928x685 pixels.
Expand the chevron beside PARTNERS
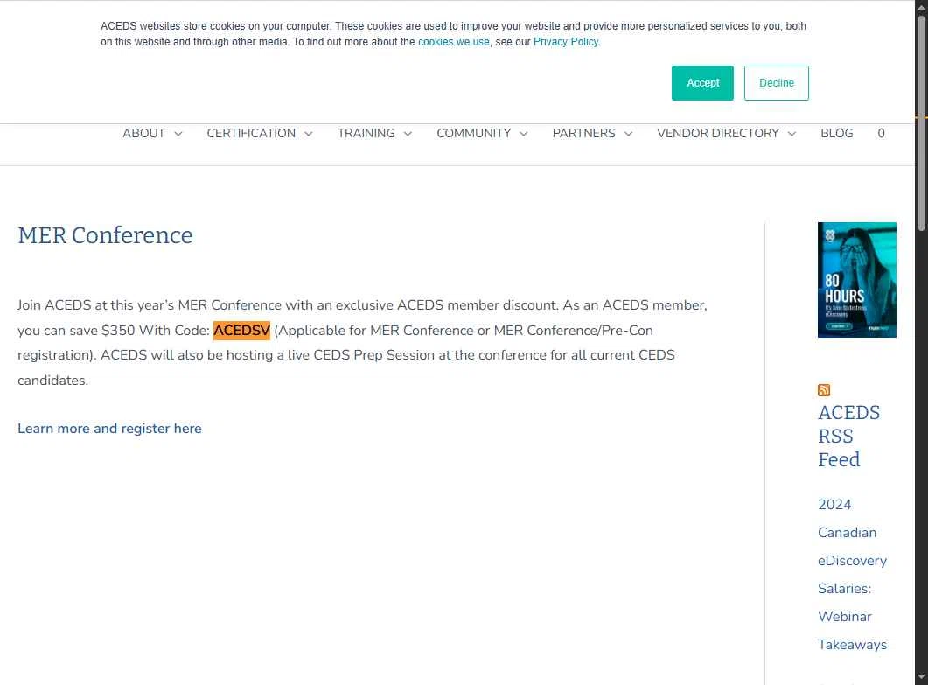[x=629, y=134]
